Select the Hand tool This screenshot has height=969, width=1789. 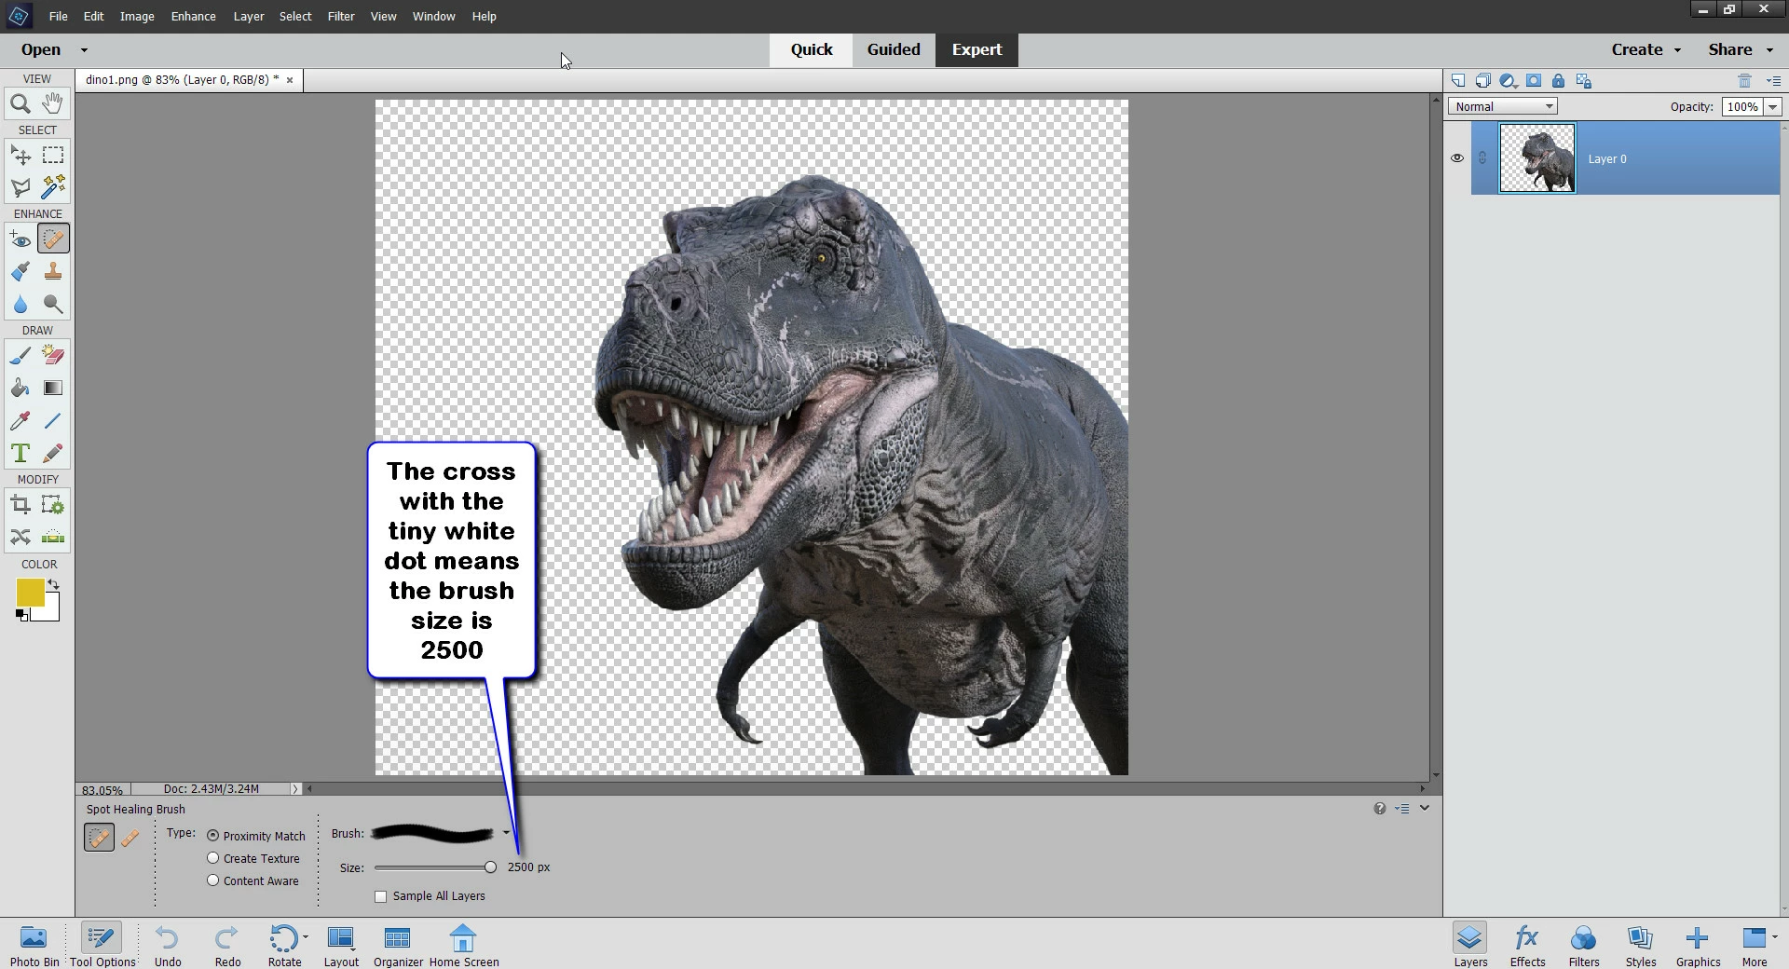[53, 103]
